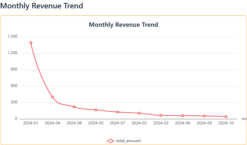Click the truncated 'ord' axis name
Screen dimensions: 247x145
[x=244, y=119]
